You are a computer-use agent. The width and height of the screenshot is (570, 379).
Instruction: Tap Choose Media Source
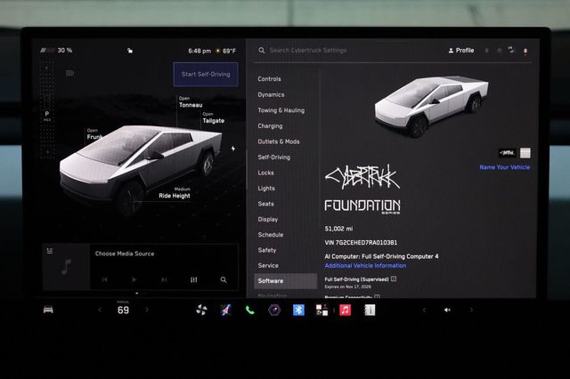pos(125,254)
